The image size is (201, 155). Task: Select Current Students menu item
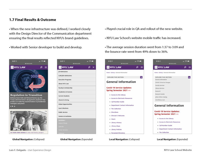tap(76, 96)
